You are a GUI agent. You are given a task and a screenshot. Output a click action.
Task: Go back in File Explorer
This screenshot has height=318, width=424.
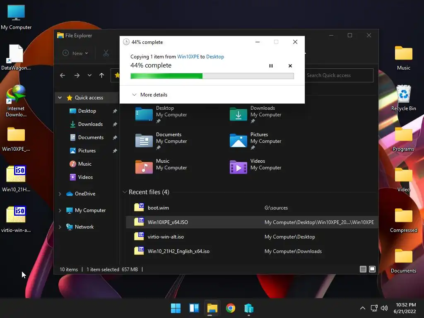[x=63, y=75]
